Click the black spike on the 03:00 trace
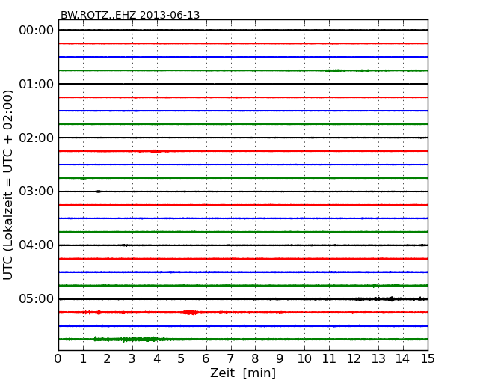The height and width of the screenshot is (389, 486). tap(99, 192)
